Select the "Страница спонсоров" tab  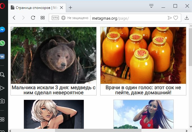[34, 7]
